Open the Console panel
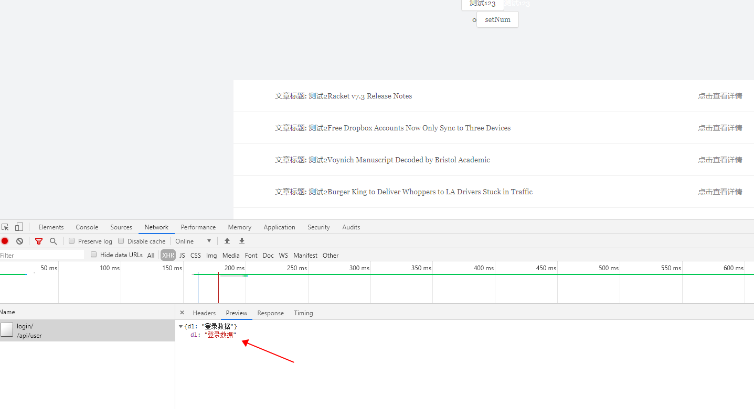The width and height of the screenshot is (754, 409). tap(87, 227)
